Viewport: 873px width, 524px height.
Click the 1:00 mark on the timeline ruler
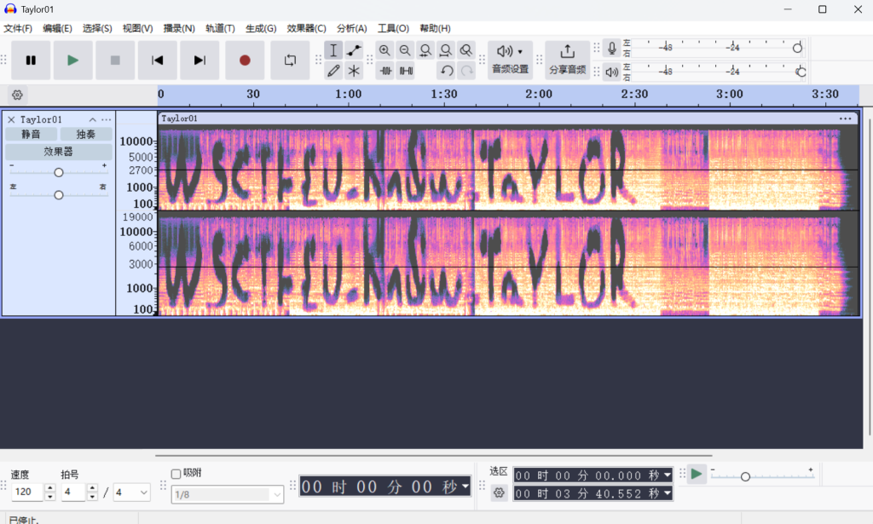(349, 94)
